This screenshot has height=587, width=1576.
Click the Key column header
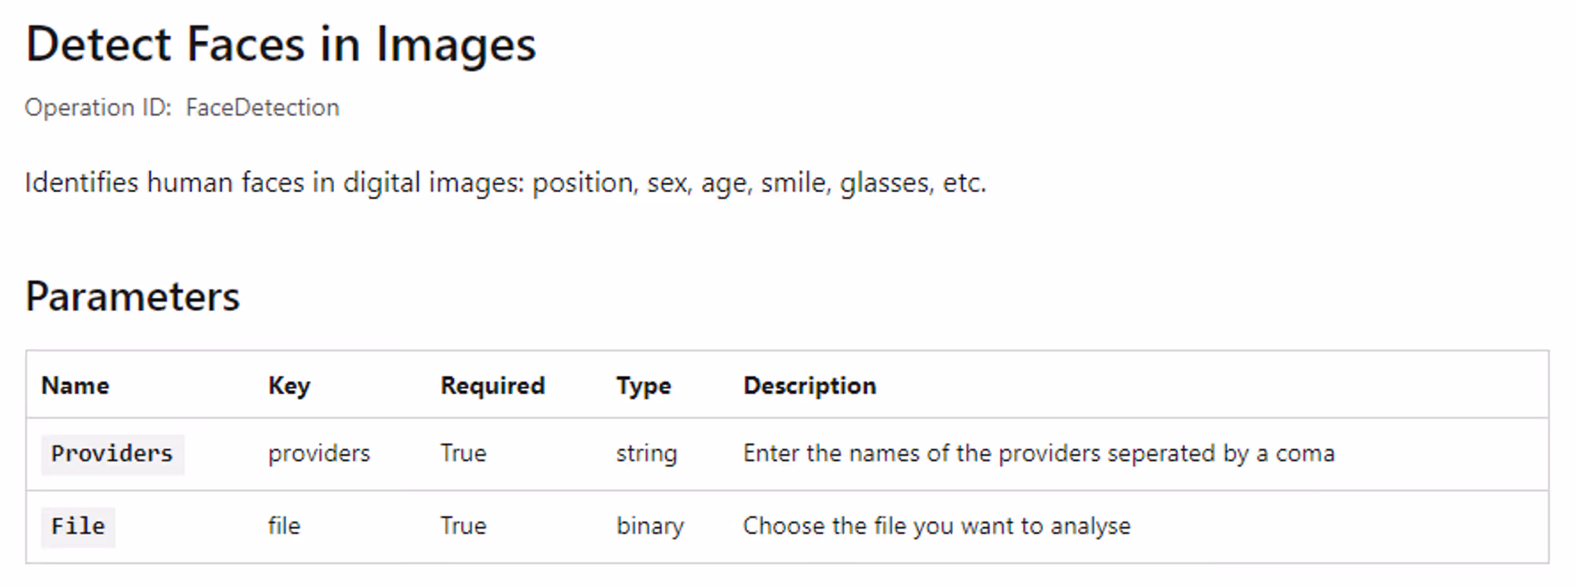click(x=289, y=386)
